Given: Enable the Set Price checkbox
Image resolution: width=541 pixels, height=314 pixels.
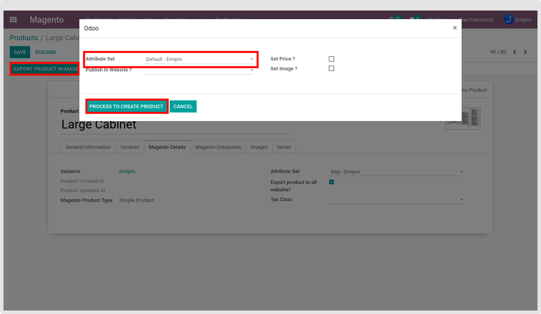Looking at the screenshot, I should (x=331, y=59).
